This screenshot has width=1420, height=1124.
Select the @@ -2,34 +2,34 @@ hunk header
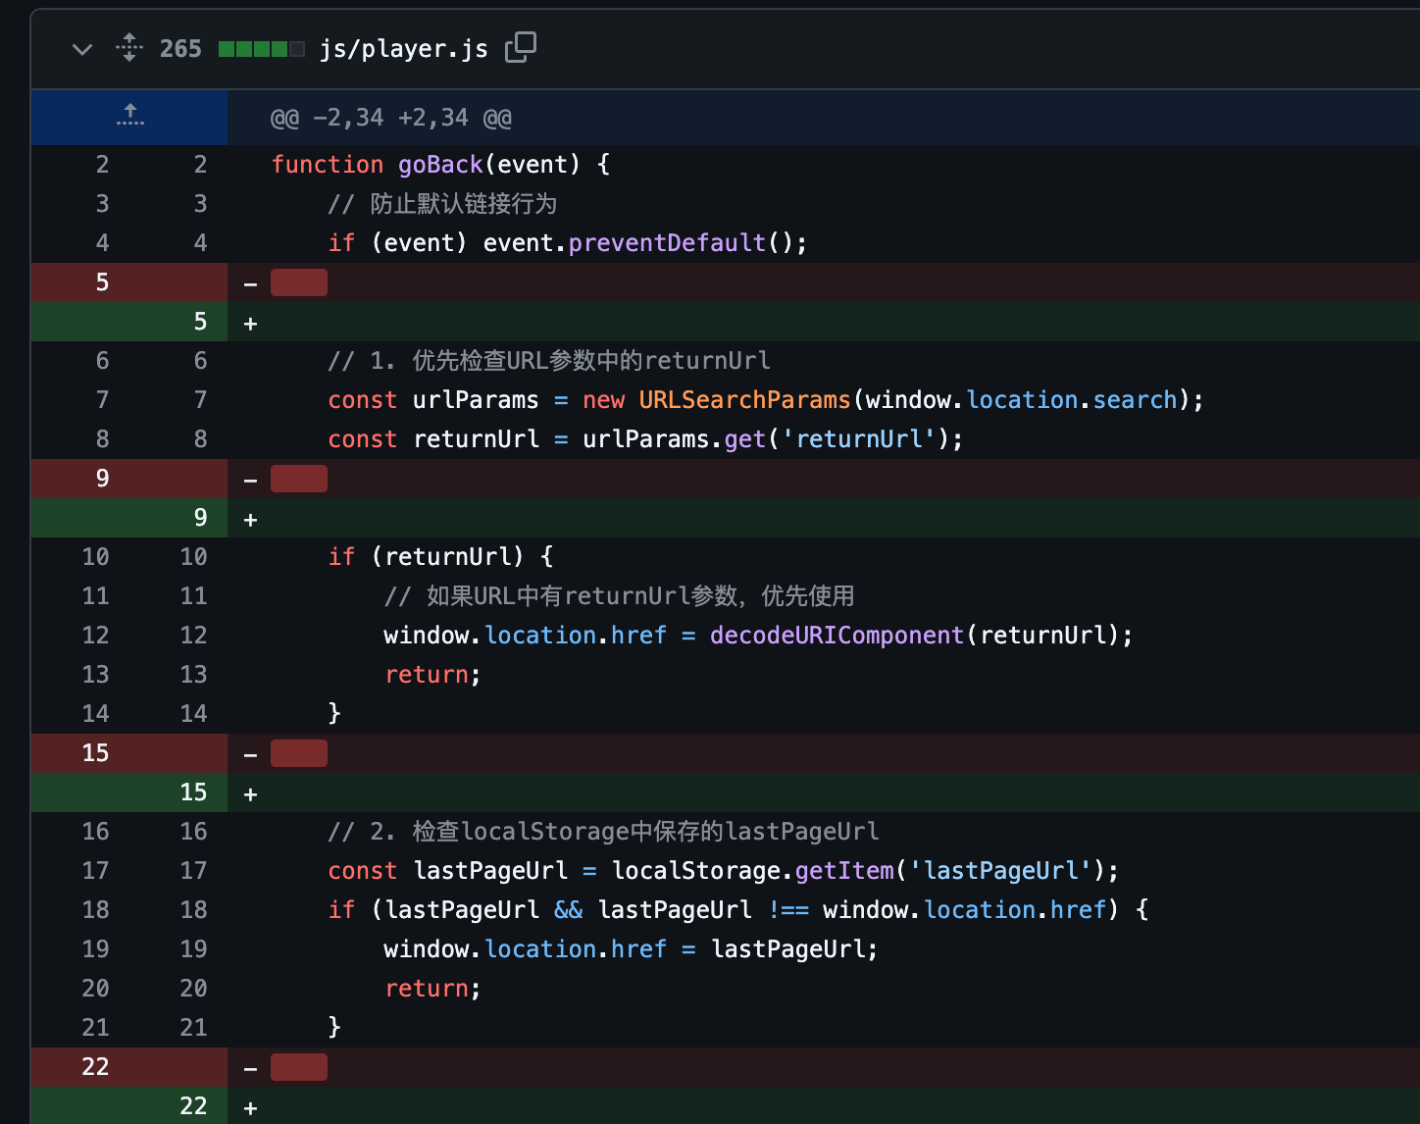390,119
